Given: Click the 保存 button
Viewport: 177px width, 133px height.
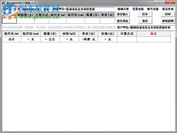Looking at the screenshot, I should click(145, 21).
